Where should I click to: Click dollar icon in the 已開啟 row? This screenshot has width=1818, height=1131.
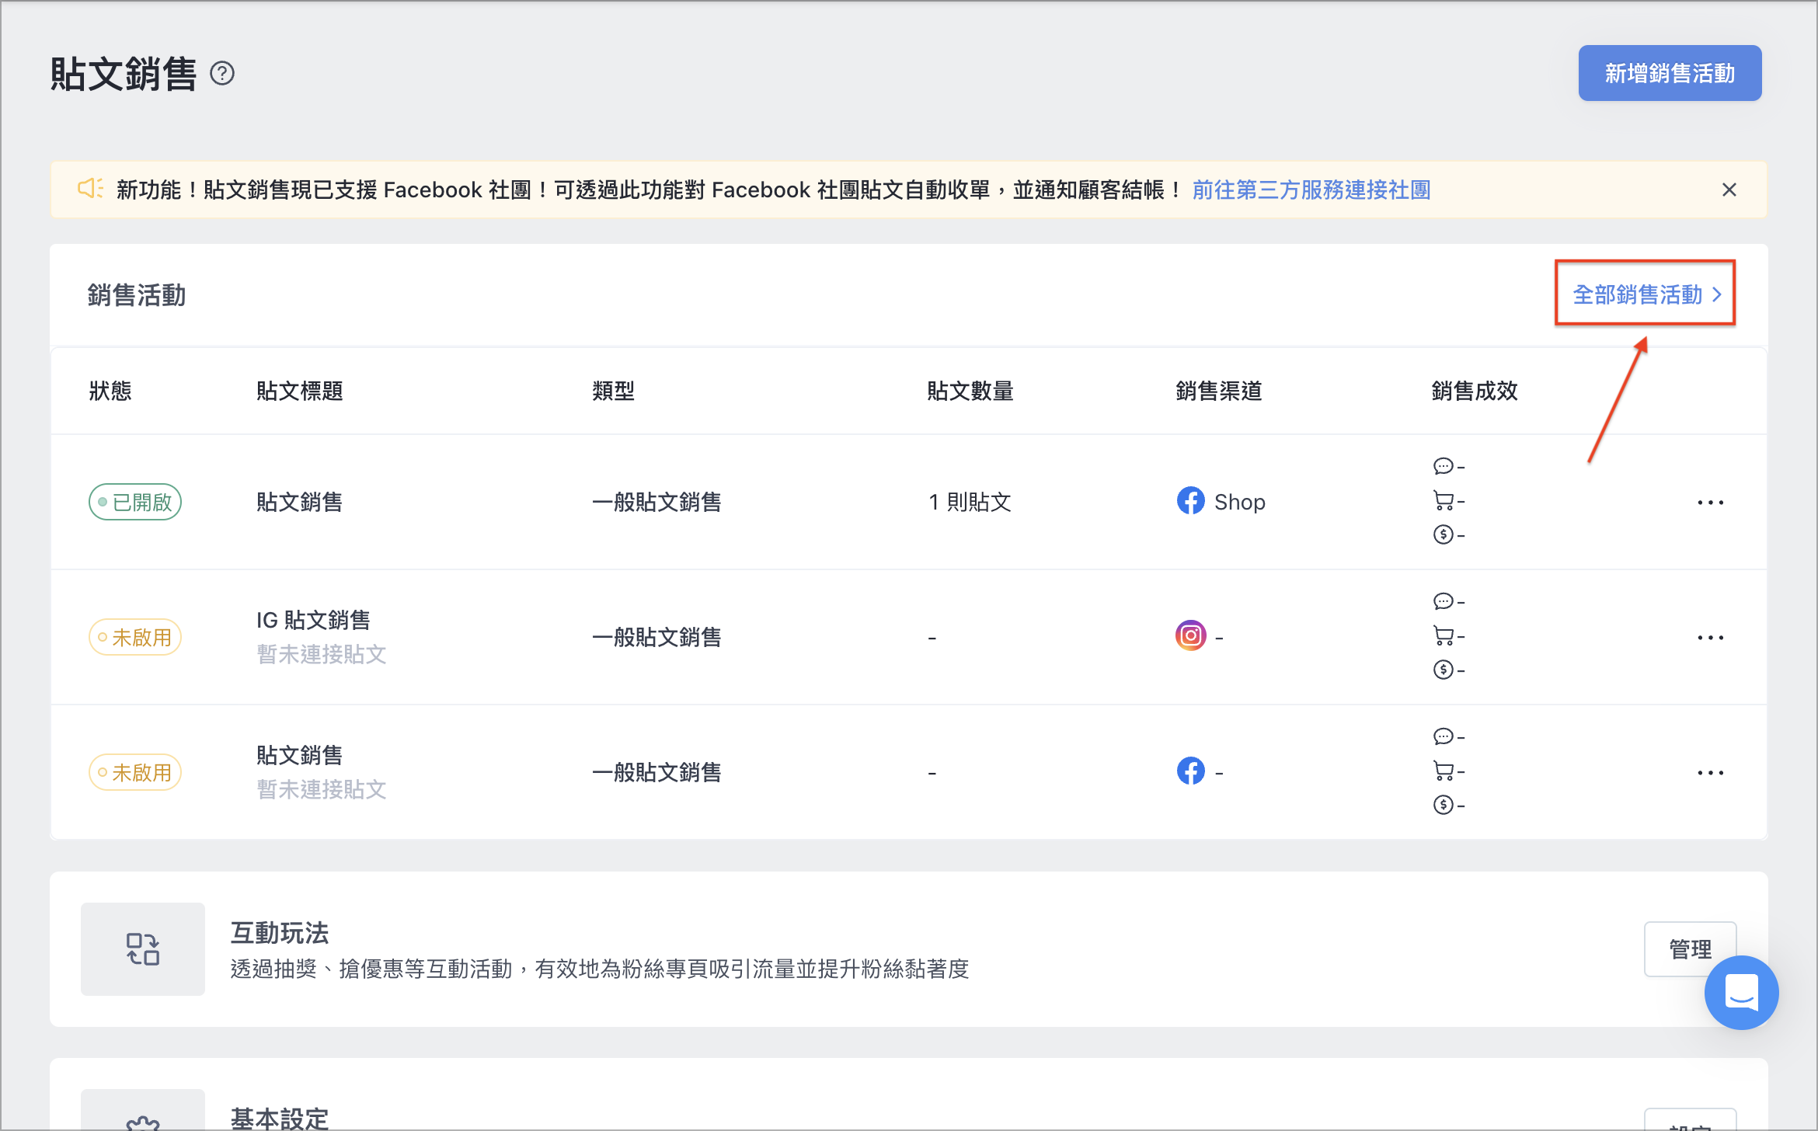(1443, 534)
